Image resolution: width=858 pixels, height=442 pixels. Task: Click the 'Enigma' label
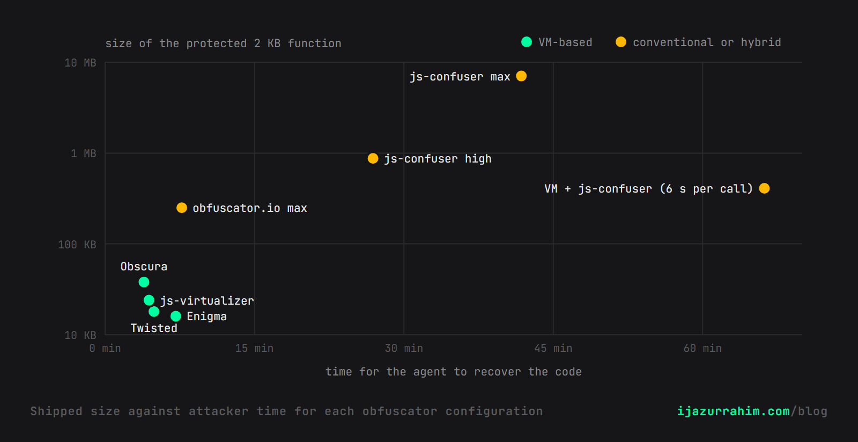(206, 316)
